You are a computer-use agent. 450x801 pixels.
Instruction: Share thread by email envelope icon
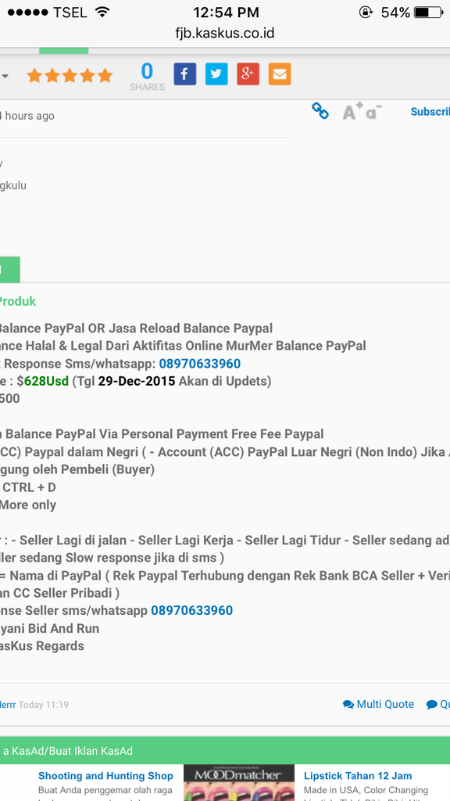coord(280,74)
